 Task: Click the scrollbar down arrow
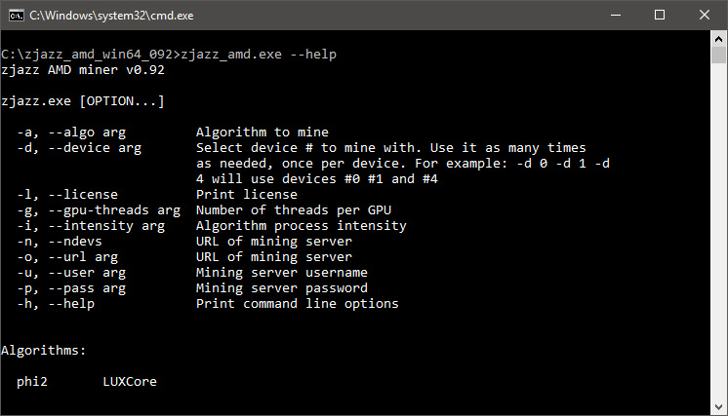click(x=718, y=407)
